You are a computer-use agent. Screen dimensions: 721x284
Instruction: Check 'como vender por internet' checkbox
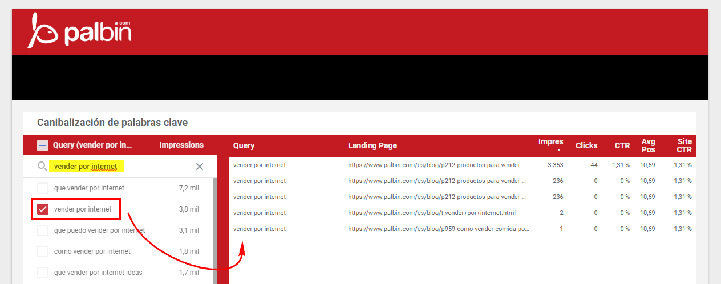(43, 251)
